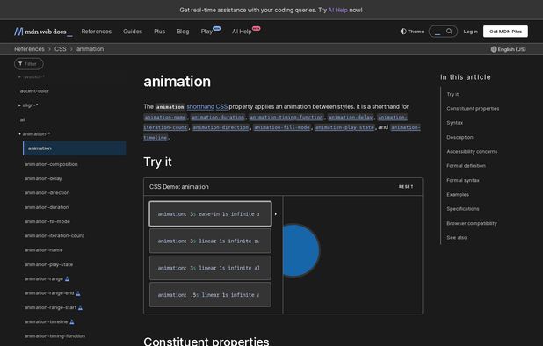Jump to Browser compatibility in outline

472,223
